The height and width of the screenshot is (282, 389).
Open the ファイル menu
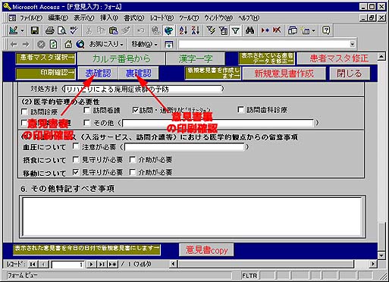31,18
